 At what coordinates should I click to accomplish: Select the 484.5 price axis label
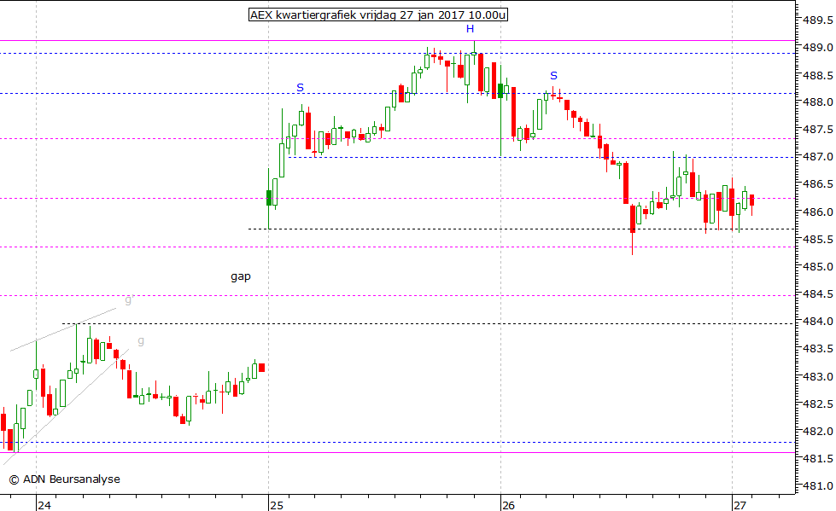(x=817, y=294)
